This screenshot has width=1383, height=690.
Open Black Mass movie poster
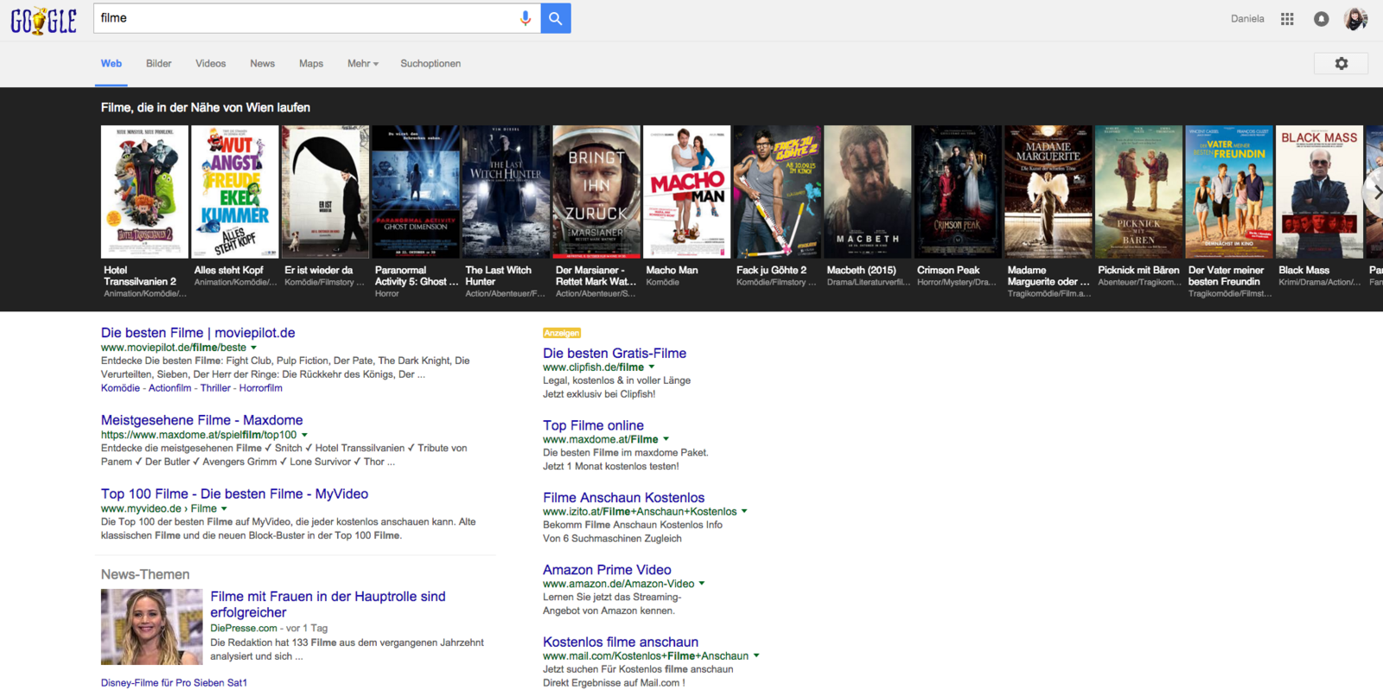click(x=1319, y=192)
